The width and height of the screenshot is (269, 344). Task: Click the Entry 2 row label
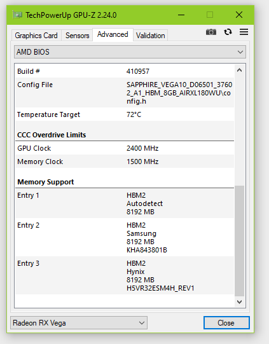28,225
